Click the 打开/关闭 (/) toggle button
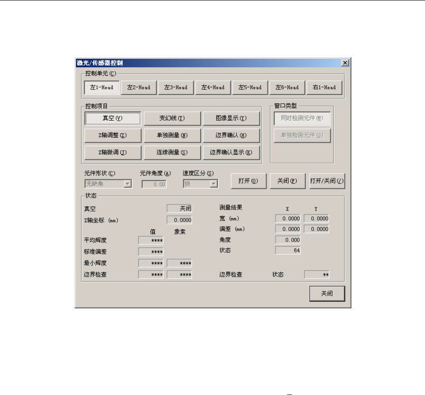This screenshot has height=395, width=425. pyautogui.click(x=327, y=181)
